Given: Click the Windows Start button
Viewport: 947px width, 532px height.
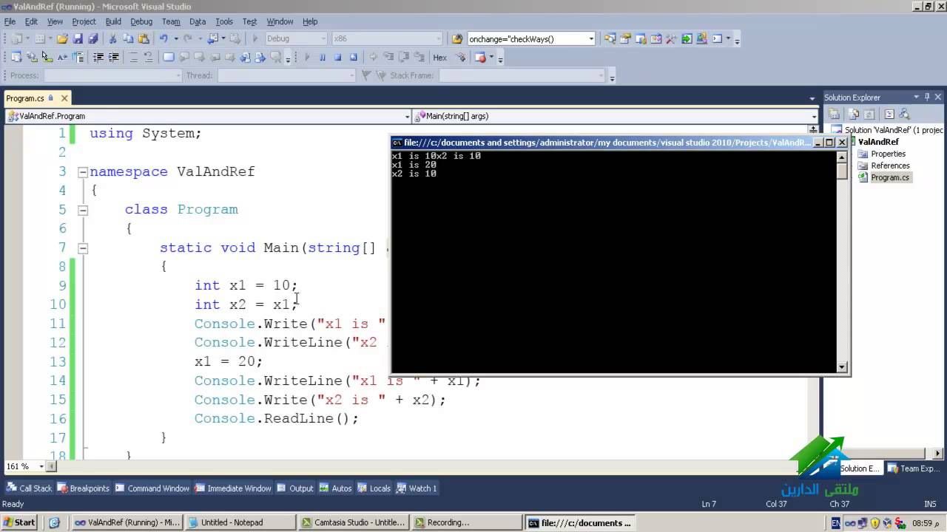Looking at the screenshot, I should tap(20, 522).
